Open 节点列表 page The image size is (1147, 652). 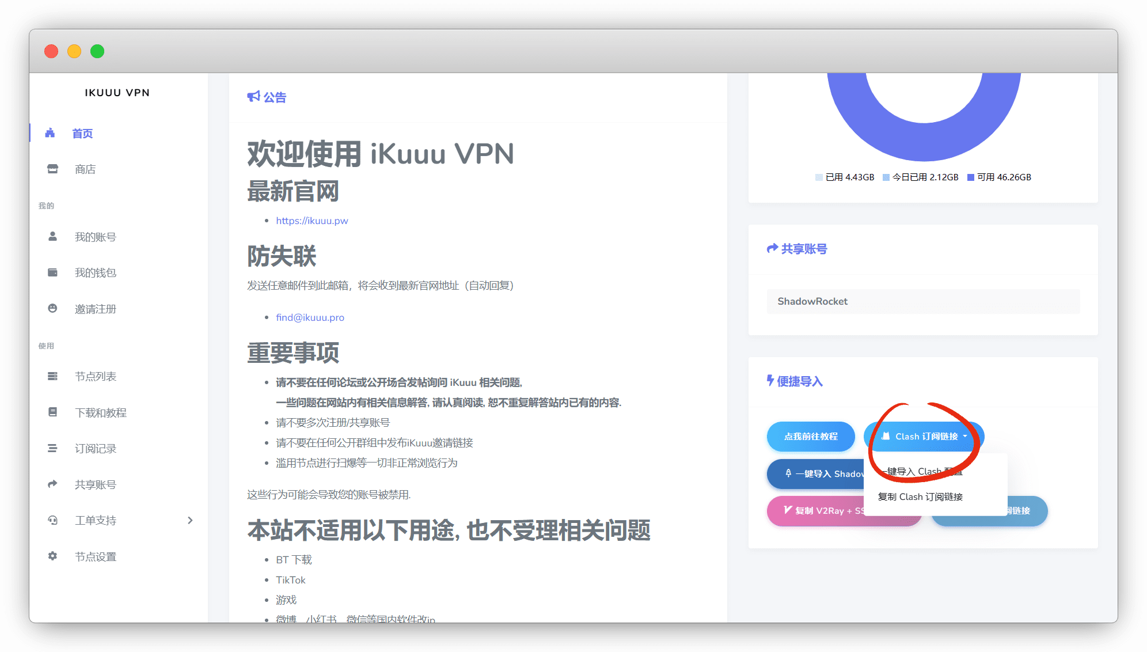[x=96, y=376]
